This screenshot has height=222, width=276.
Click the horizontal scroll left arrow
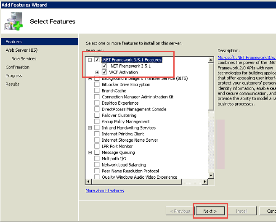pyautogui.click(x=88, y=182)
